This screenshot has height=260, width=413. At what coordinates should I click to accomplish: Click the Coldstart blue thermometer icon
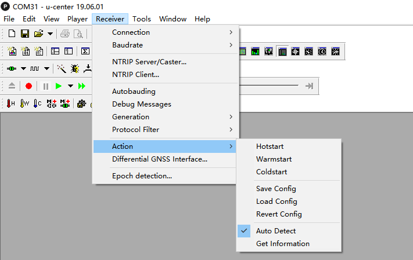tap(38, 104)
